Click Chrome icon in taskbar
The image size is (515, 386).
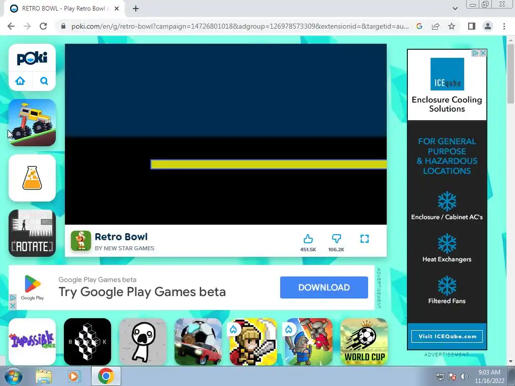[x=106, y=376]
